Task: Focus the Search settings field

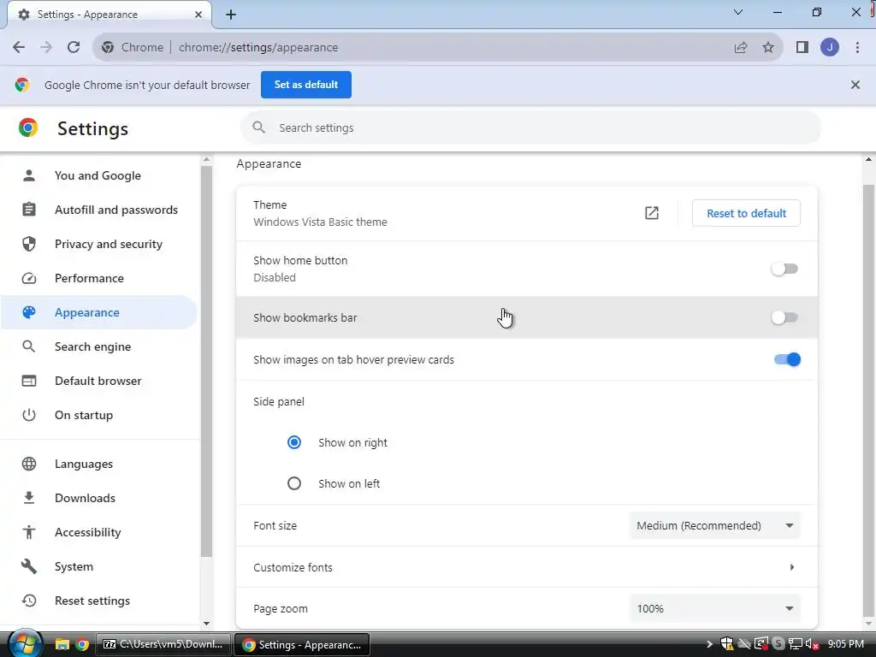Action: pos(530,127)
